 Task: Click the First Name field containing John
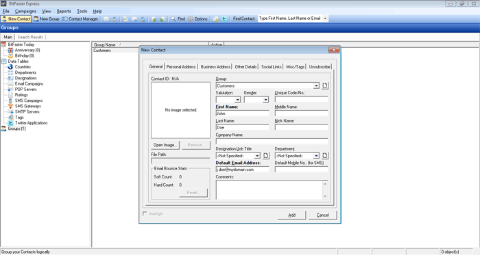242,113
